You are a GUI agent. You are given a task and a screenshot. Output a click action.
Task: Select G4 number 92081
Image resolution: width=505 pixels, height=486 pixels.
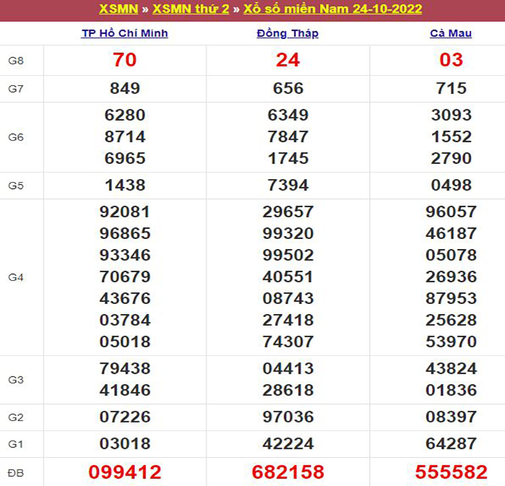point(125,212)
